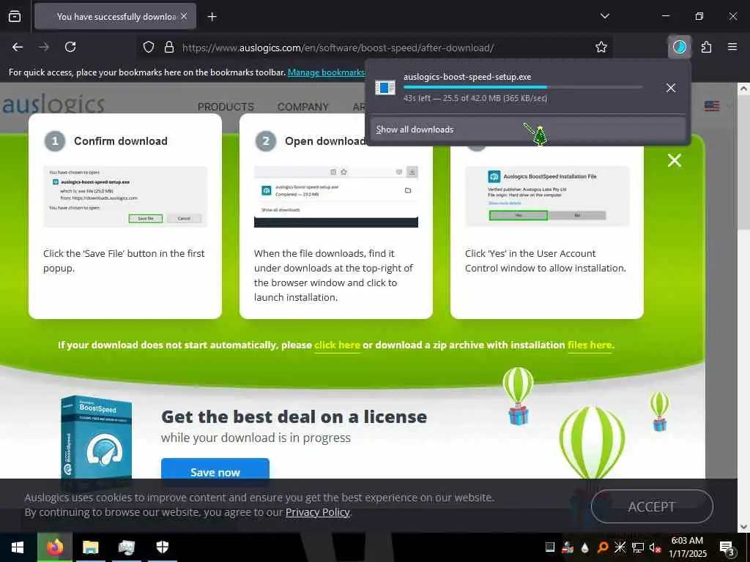Open the Windows Start menu
This screenshot has height=562, width=750.
tap(18, 547)
